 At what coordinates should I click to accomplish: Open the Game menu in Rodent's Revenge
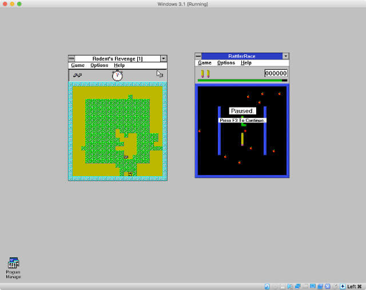pos(77,65)
